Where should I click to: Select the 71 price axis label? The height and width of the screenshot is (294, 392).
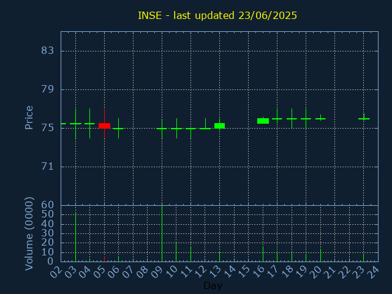coord(48,167)
